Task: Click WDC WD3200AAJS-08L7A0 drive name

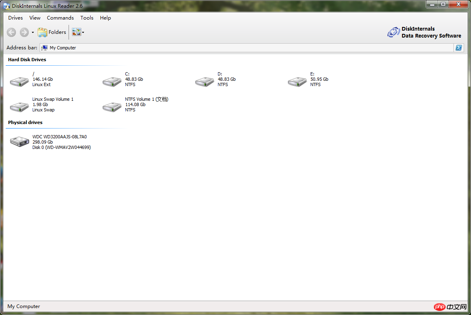Action: (60, 137)
